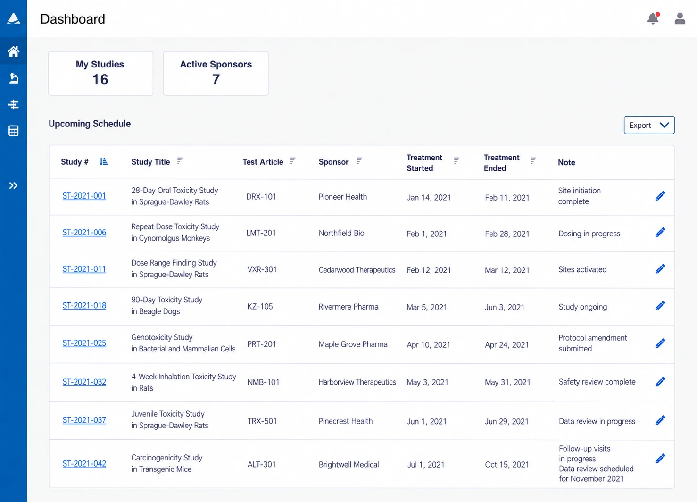Edit note for study ST-2021-037
The image size is (697, 502).
coord(660,420)
